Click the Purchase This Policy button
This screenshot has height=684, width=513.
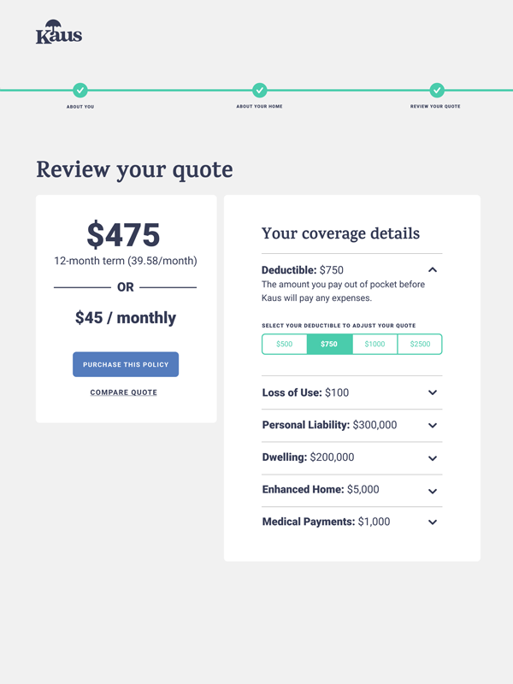pos(126,364)
